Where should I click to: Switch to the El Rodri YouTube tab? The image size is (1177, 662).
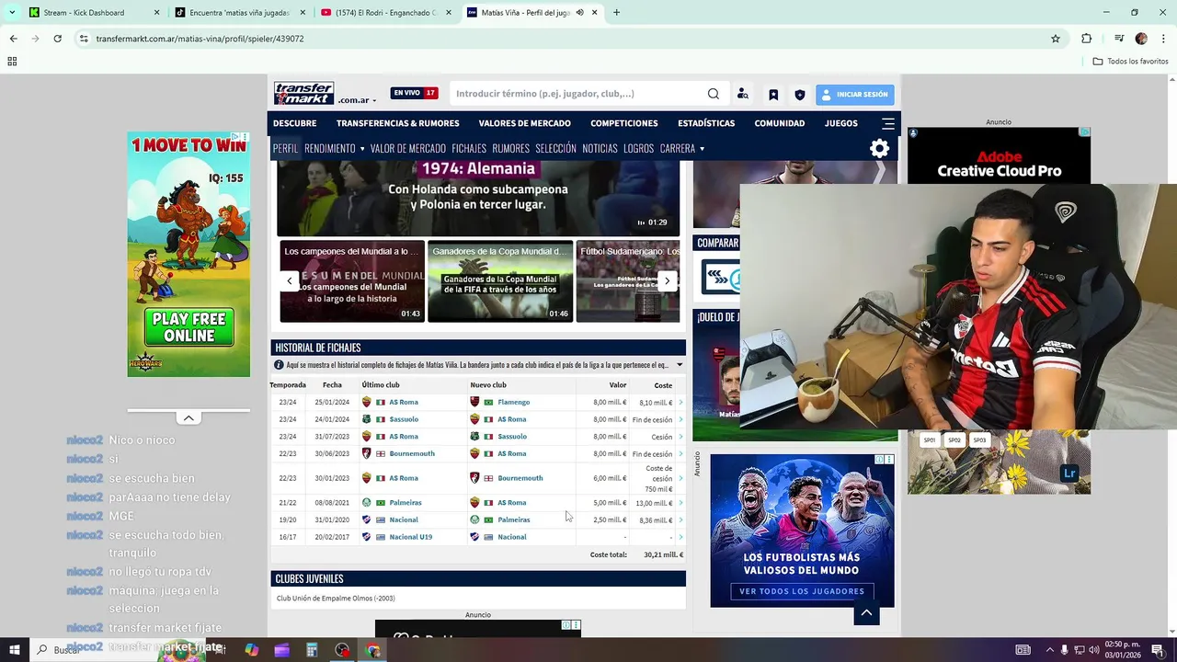coord(385,13)
